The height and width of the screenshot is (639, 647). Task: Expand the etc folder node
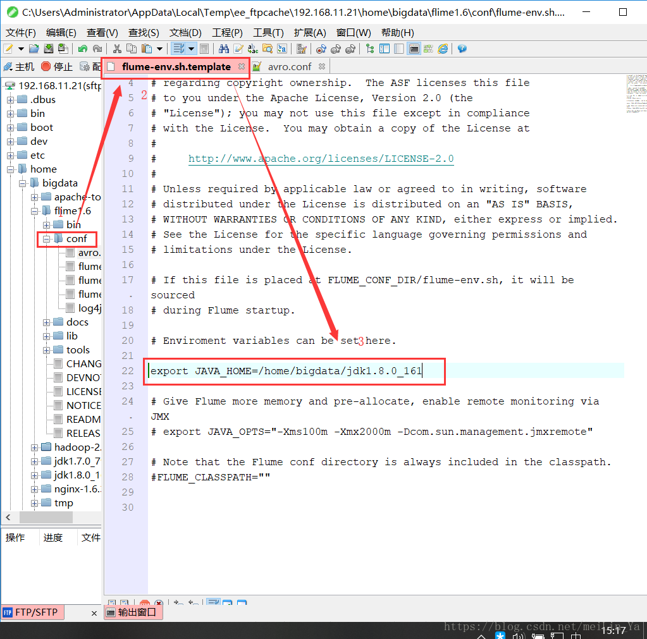point(11,155)
